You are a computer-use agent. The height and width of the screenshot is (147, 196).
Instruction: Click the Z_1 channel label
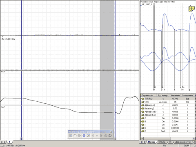click(x=3, y=107)
